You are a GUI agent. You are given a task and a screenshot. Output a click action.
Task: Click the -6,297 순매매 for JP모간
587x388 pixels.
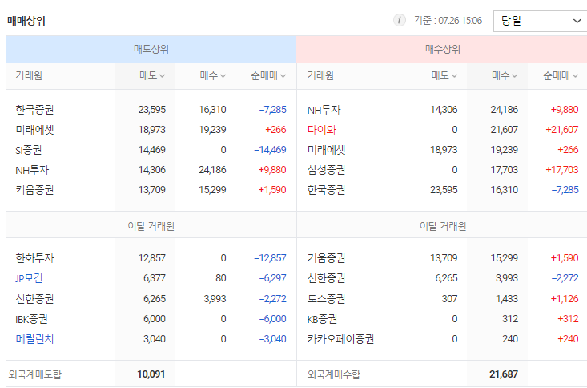click(272, 278)
